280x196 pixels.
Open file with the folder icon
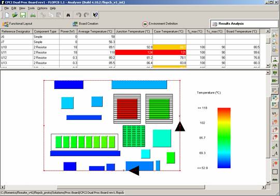coord(15,15)
